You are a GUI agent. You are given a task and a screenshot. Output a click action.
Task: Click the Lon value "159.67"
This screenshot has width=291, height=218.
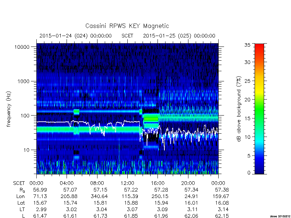(x=221, y=196)
